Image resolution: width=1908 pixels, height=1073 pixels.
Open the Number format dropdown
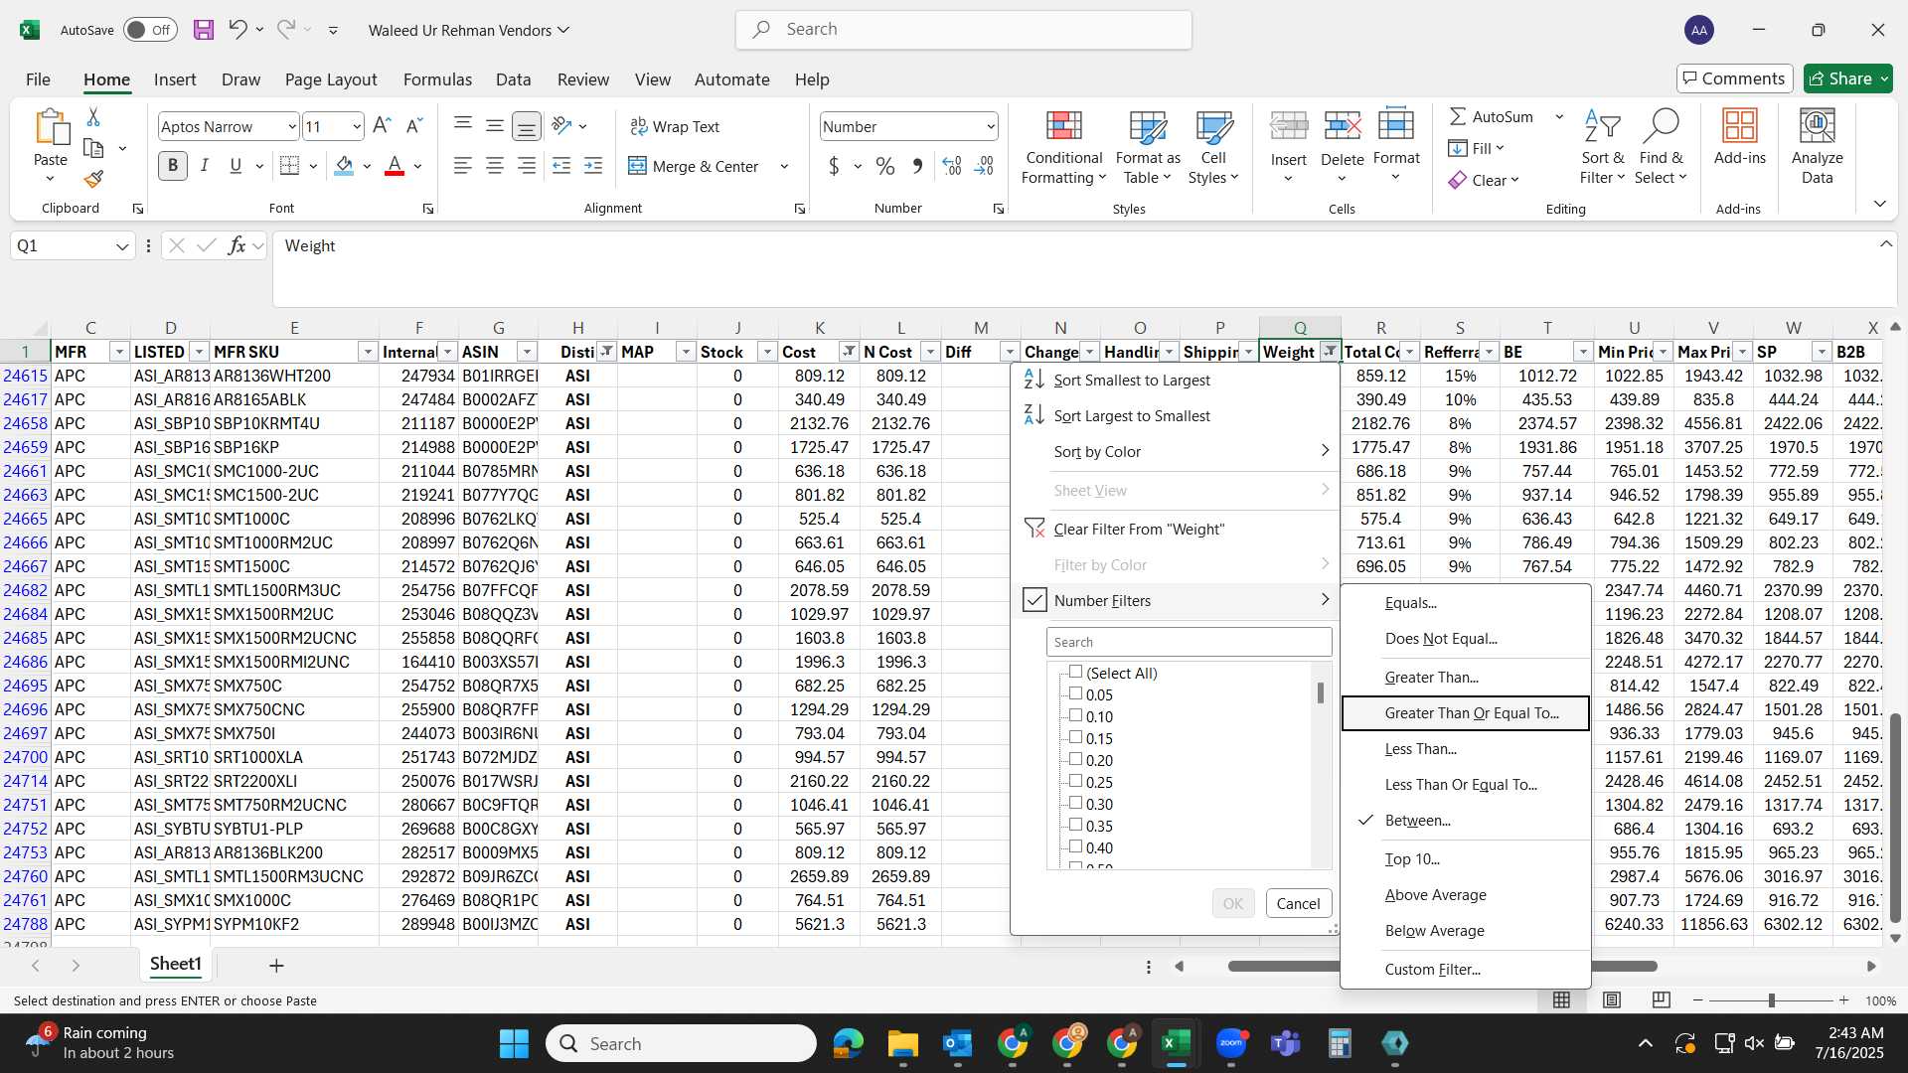(990, 126)
